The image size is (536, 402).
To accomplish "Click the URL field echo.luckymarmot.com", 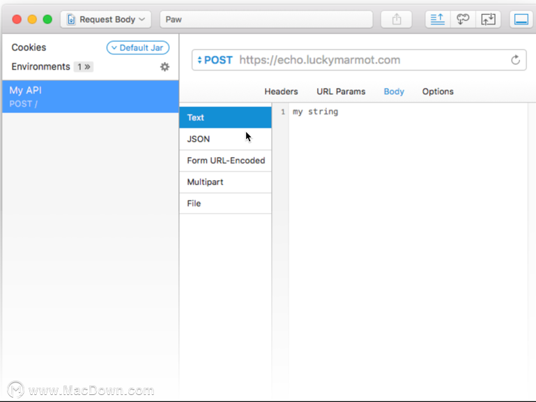I will 320,60.
